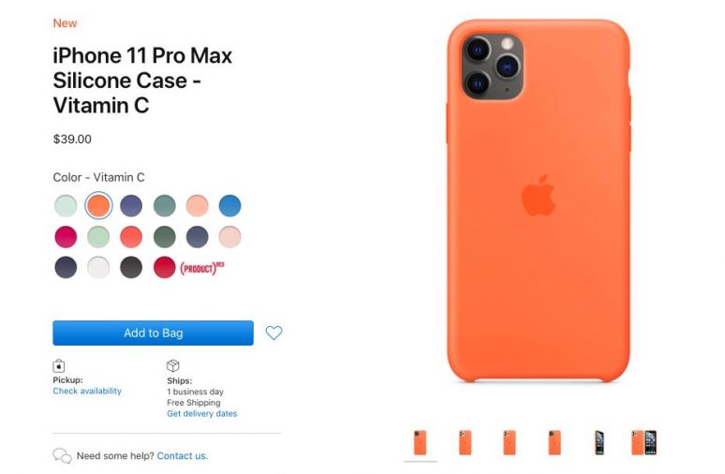Select the black color swatch
725x474 pixels.
coord(131,267)
